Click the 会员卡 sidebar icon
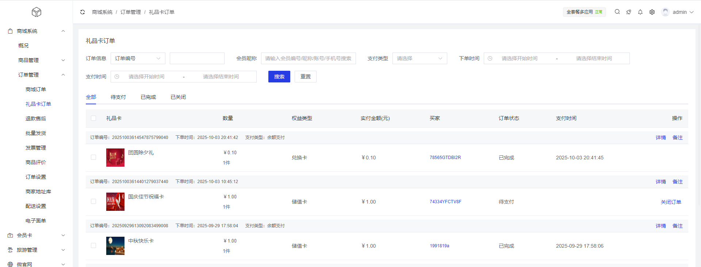This screenshot has height=267, width=701. coord(10,235)
